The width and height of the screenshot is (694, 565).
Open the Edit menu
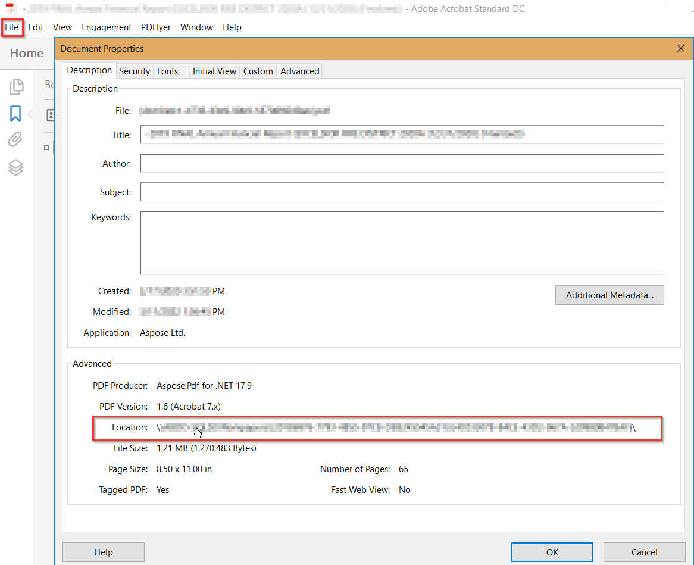pyautogui.click(x=36, y=27)
